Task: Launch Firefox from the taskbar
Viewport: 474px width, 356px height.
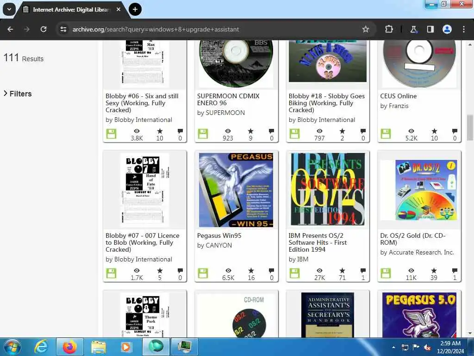Action: tap(69, 347)
